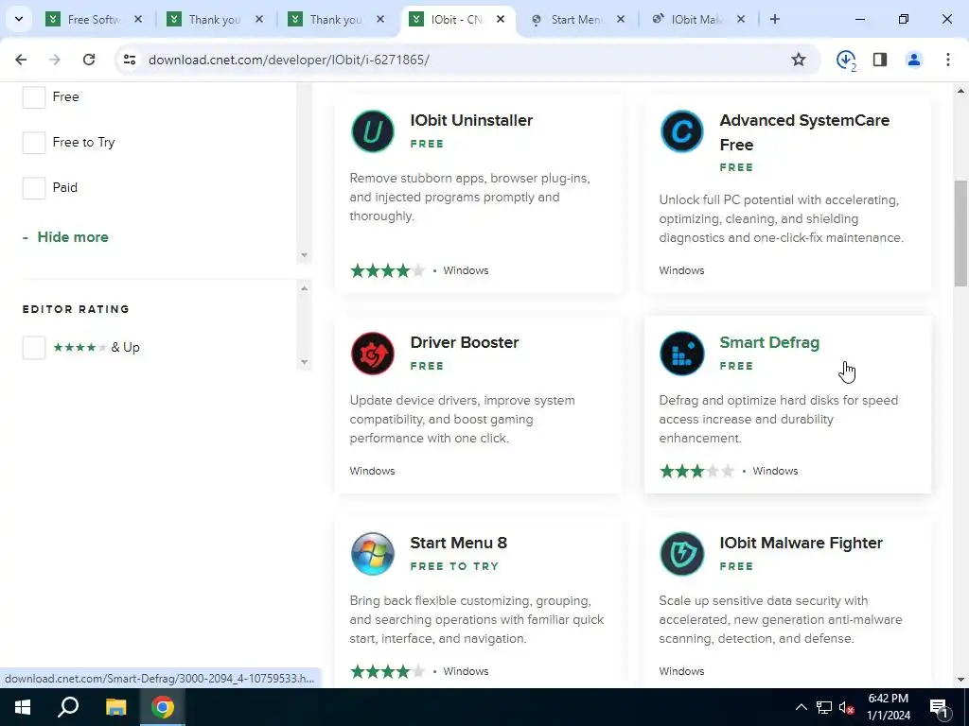Viewport: 969px width, 726px height.
Task: Open the IObit Uninstaller app icon
Action: [x=373, y=130]
